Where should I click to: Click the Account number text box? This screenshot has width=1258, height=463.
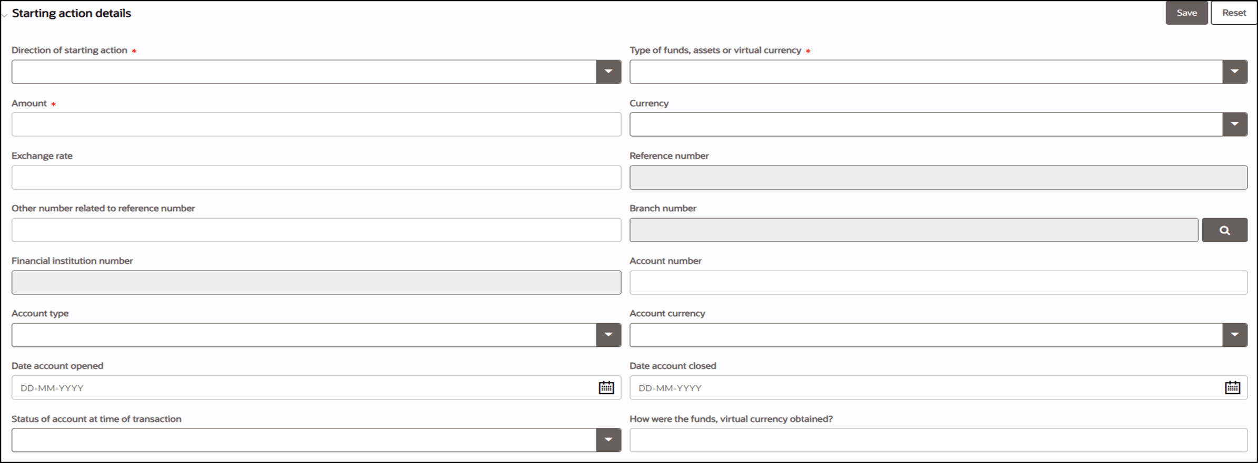tap(938, 282)
